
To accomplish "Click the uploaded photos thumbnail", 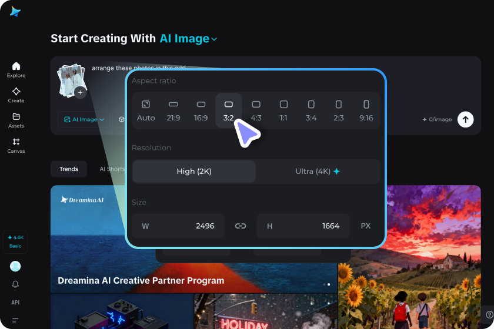I will 71,80.
